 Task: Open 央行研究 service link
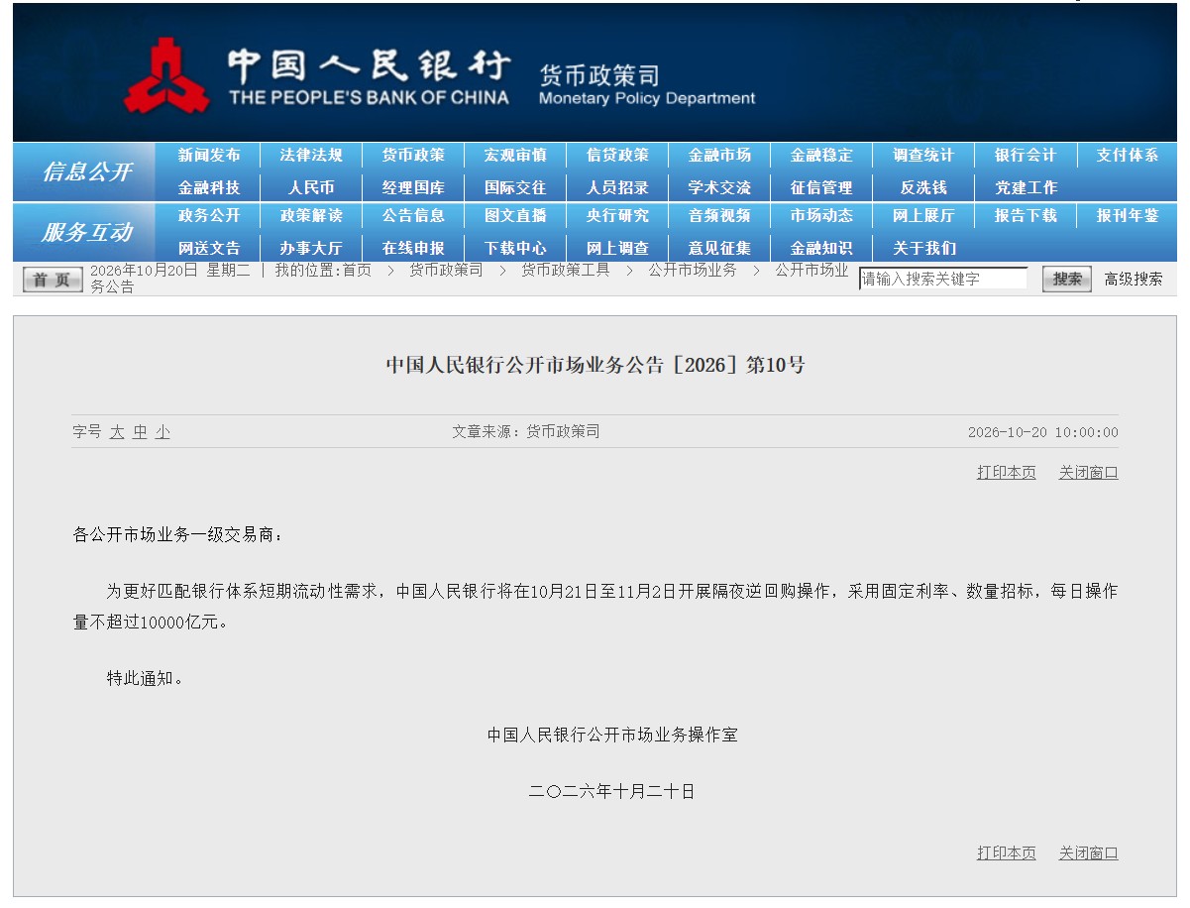pos(617,216)
